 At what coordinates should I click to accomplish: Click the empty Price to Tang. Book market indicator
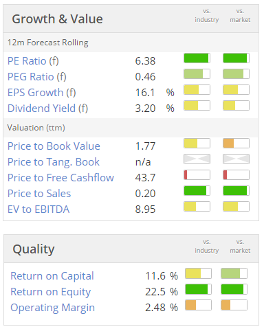(236, 159)
